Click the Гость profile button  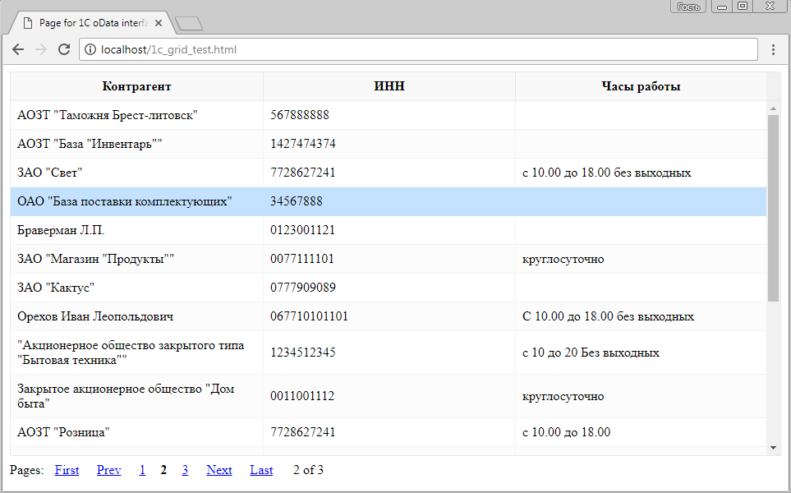click(688, 7)
